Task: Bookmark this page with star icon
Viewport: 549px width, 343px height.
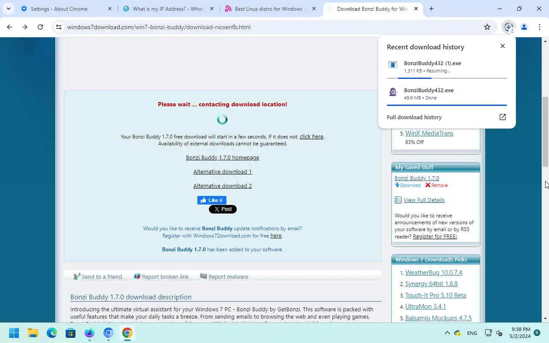Action: [x=487, y=27]
